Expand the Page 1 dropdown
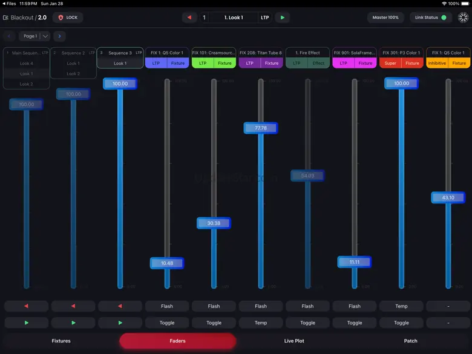 coord(45,36)
